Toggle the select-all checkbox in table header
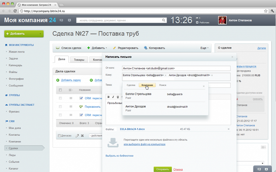 [x=60, y=90]
